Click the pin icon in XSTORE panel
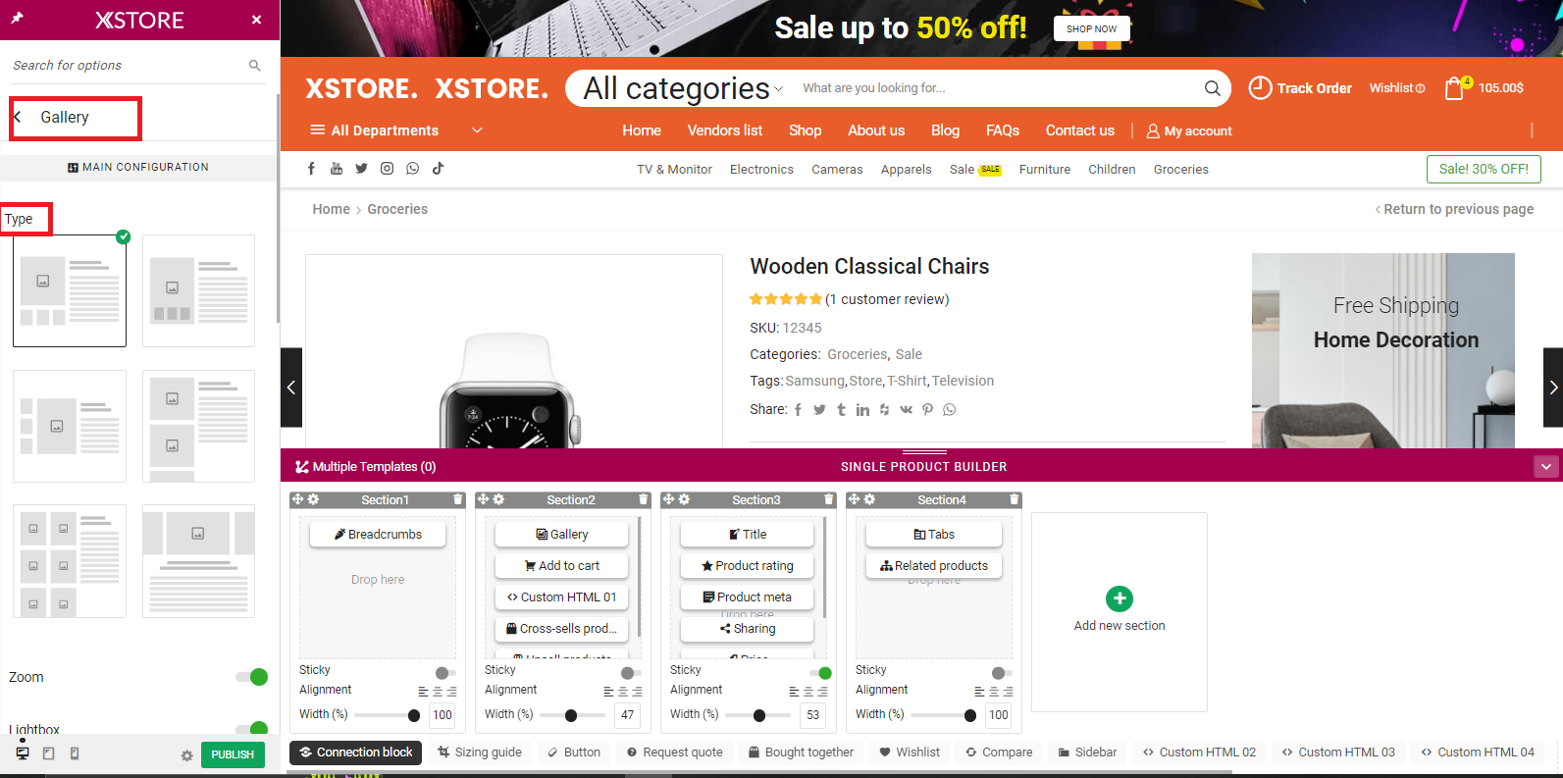Image resolution: width=1563 pixels, height=778 pixels. [x=17, y=19]
